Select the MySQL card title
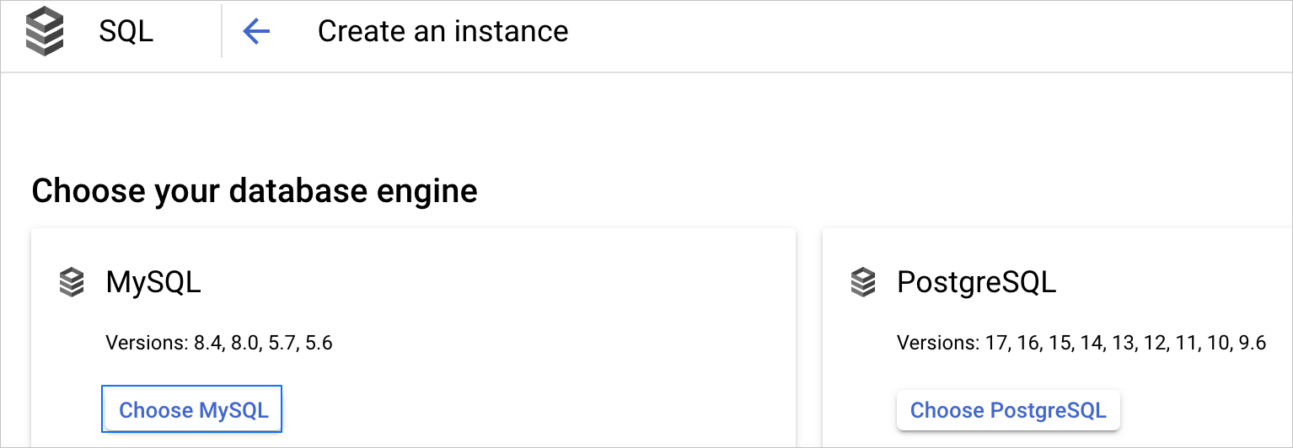This screenshot has width=1293, height=448. click(x=153, y=282)
